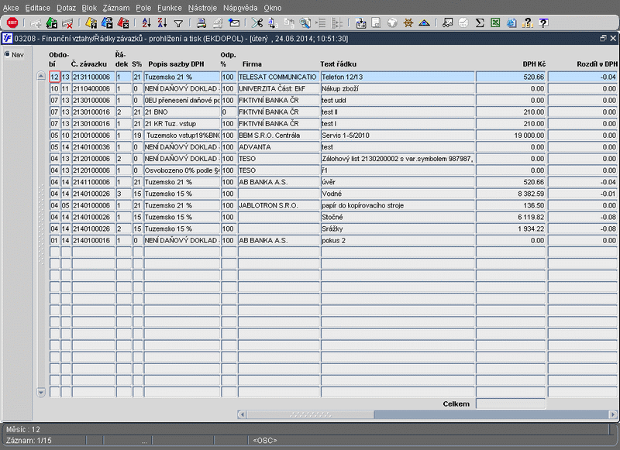
Task: Open the Nástroje menu
Action: pos(202,7)
